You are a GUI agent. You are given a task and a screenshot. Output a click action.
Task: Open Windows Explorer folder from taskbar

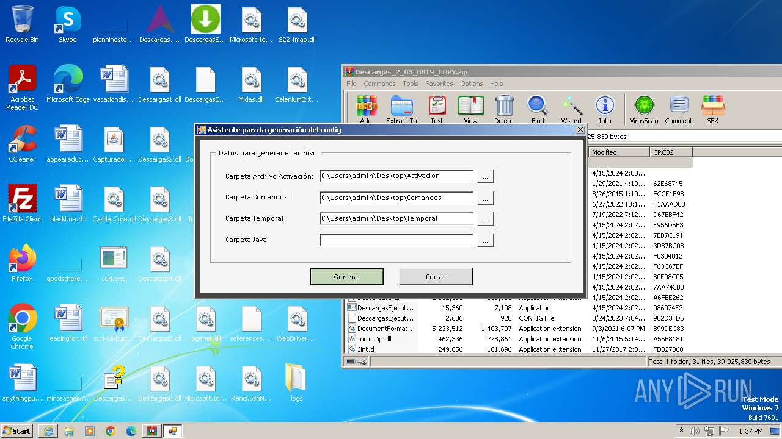[69, 431]
